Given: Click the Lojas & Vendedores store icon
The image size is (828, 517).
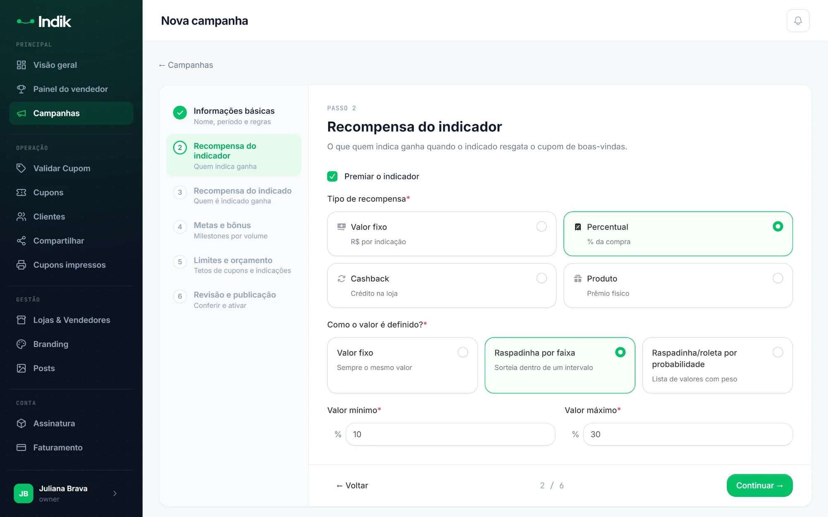Looking at the screenshot, I should tap(21, 320).
